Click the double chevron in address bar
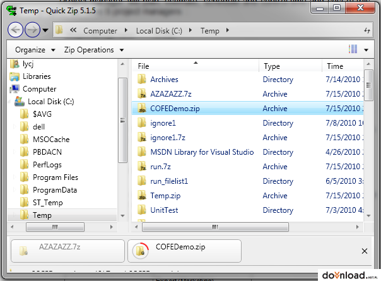The width and height of the screenshot is (381, 281). [x=73, y=30]
